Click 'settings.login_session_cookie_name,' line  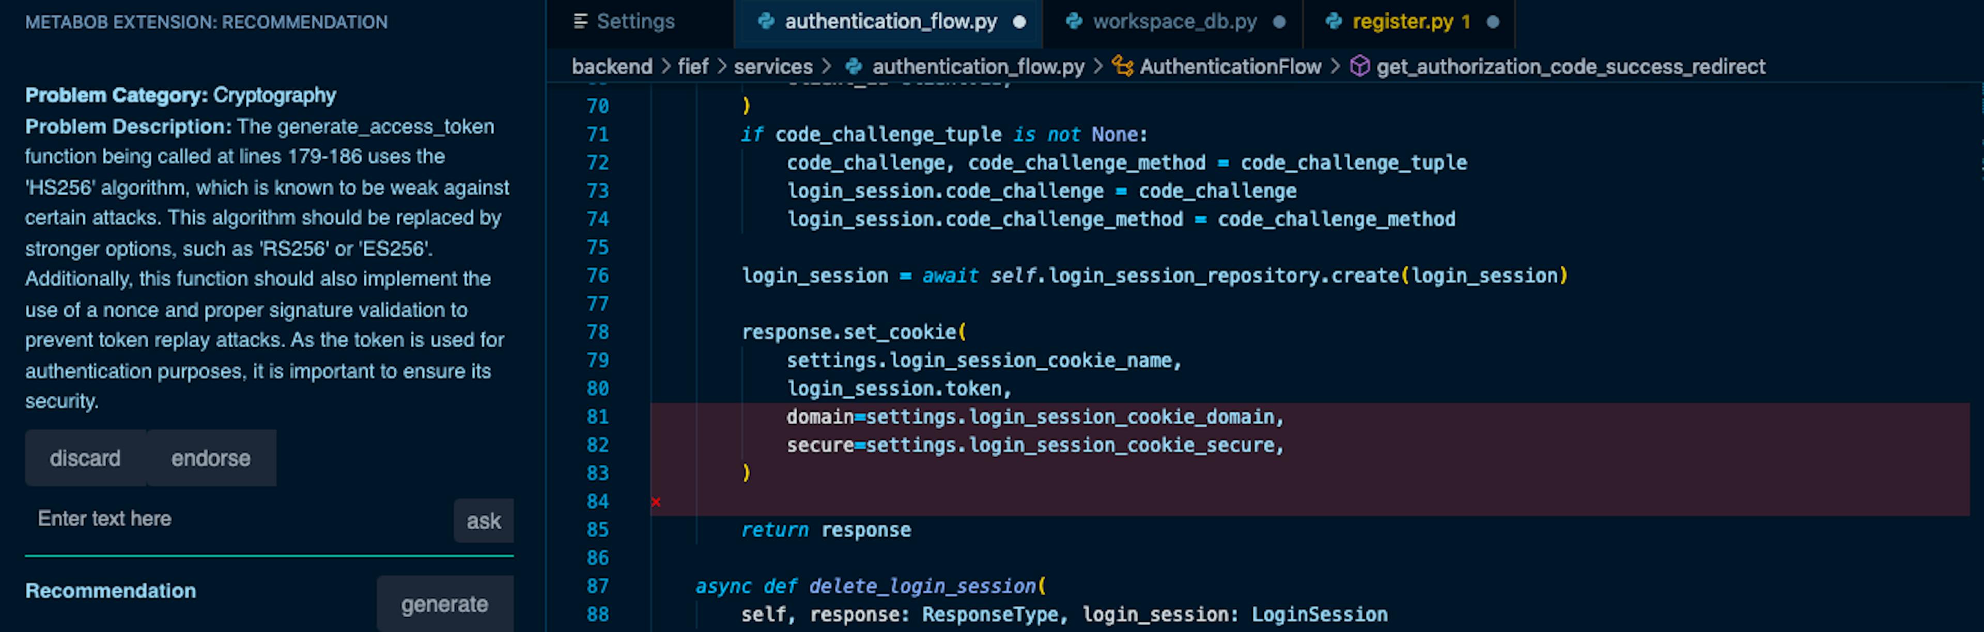tap(984, 361)
